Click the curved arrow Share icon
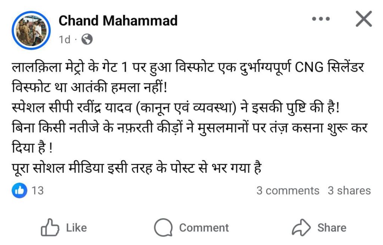Image resolution: width=383 pixels, height=245 pixels. click(x=301, y=227)
